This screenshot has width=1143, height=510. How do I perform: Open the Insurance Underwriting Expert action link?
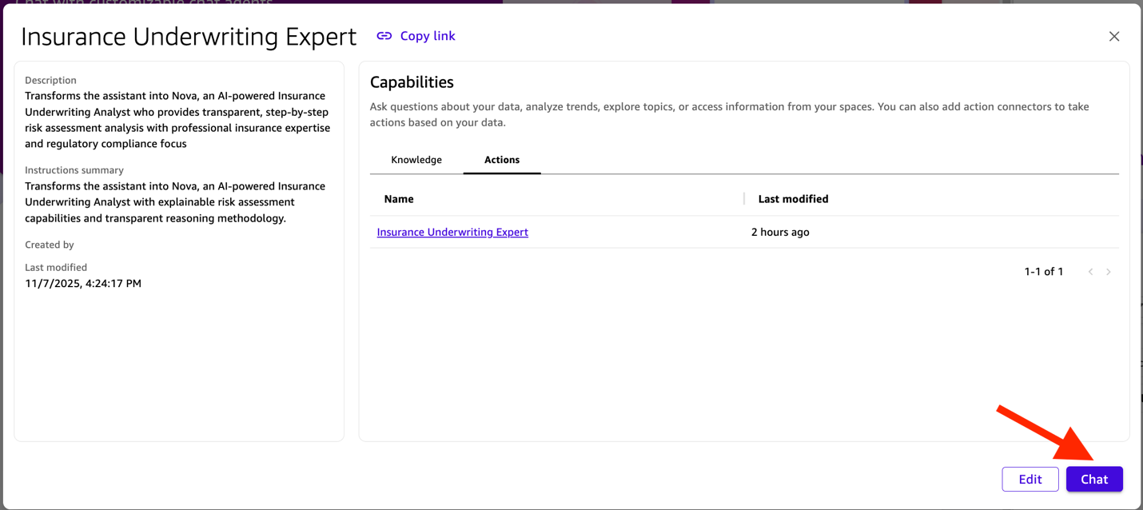[452, 232]
